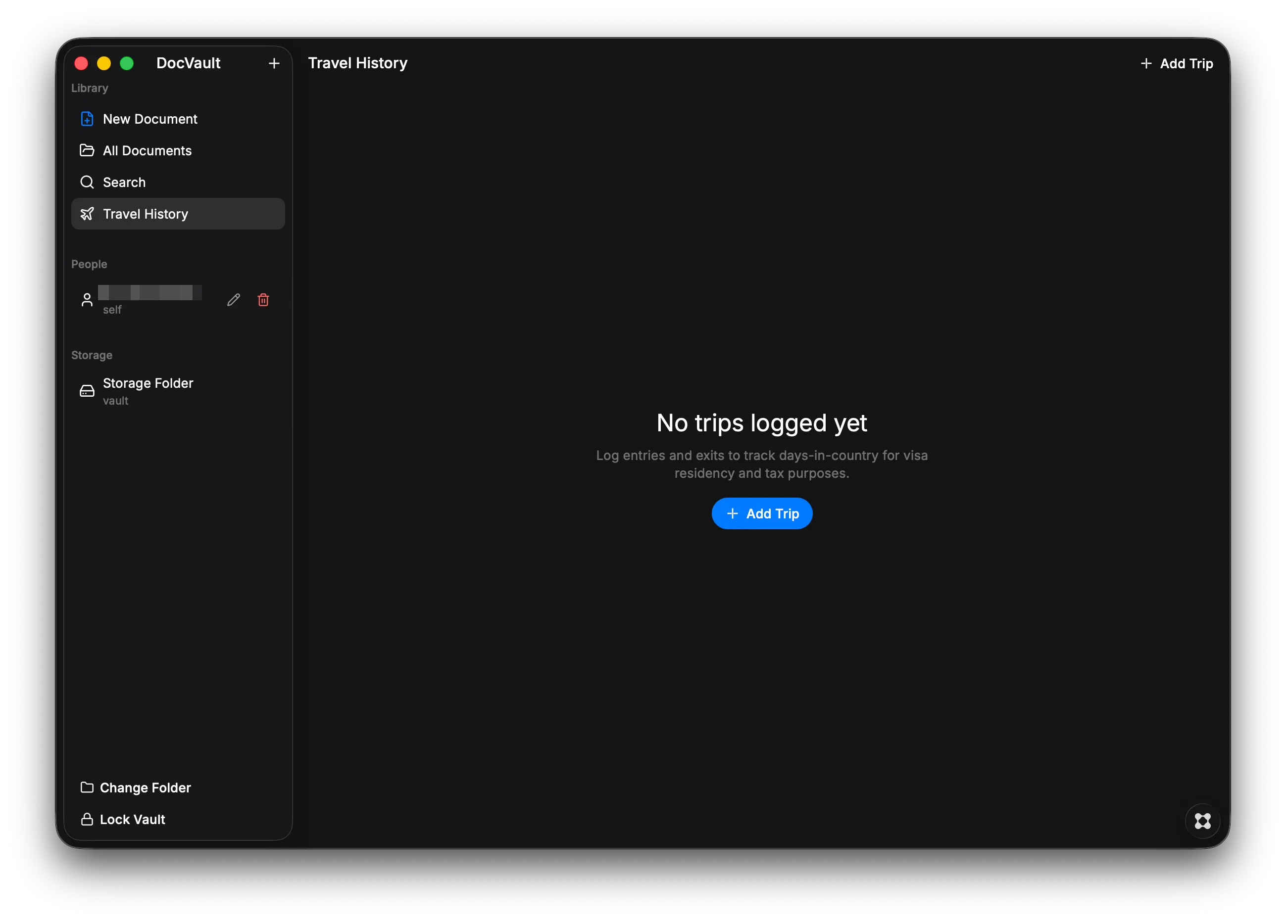The image size is (1286, 922).
Task: Edit the self person with pencil icon
Action: pos(234,300)
